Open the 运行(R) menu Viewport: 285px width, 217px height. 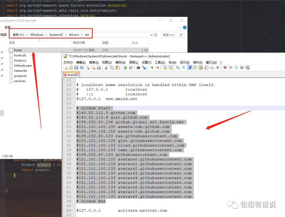tap(185, 62)
